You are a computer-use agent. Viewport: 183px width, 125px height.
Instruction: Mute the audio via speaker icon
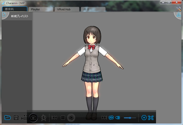(118, 117)
